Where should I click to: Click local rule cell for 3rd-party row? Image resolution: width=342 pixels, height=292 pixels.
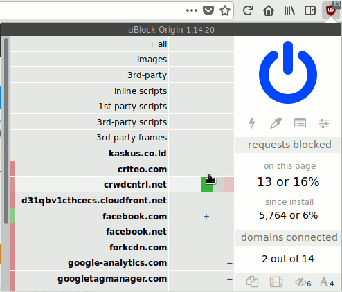(x=217, y=75)
